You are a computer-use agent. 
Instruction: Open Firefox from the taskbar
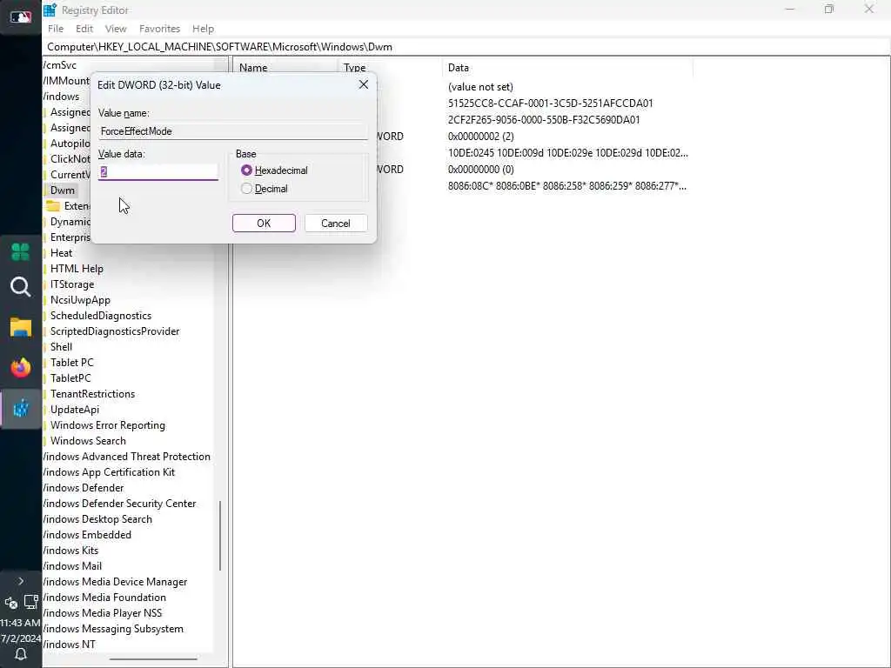21,368
